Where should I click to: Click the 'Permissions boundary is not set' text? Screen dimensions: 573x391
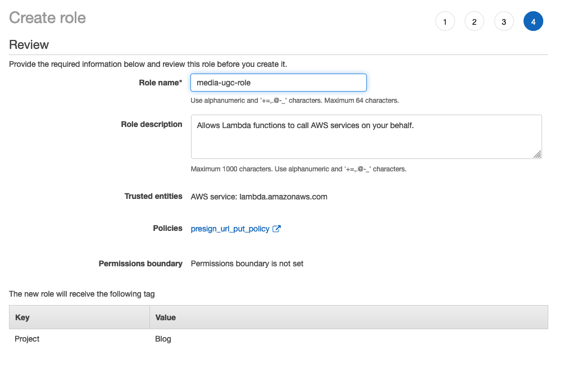point(247,263)
